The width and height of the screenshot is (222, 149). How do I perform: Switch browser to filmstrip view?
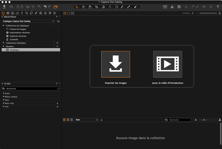(x=72, y=120)
